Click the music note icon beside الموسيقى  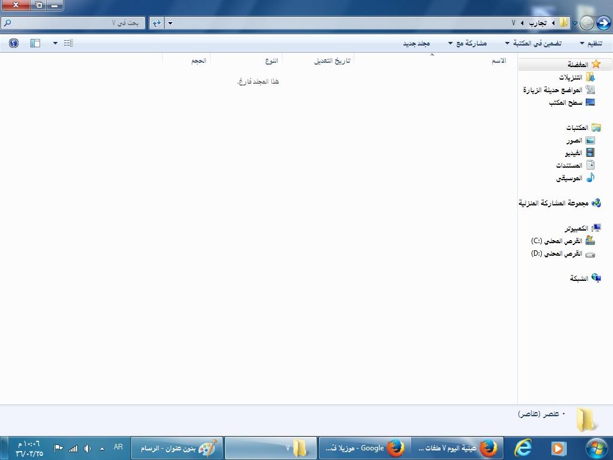tap(590, 178)
